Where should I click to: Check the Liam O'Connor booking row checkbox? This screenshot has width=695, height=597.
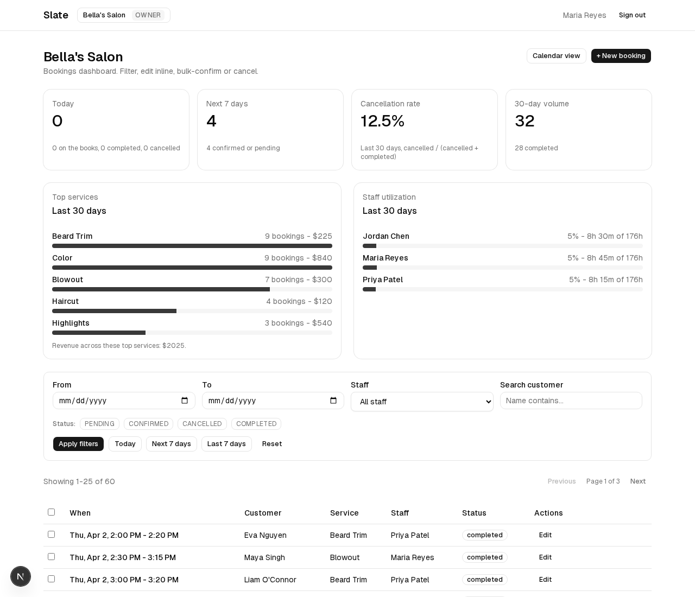pos(51,579)
